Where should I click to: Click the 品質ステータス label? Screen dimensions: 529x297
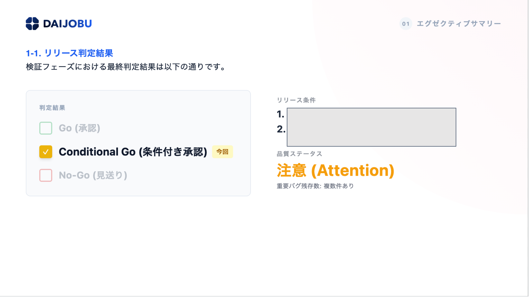coord(299,154)
